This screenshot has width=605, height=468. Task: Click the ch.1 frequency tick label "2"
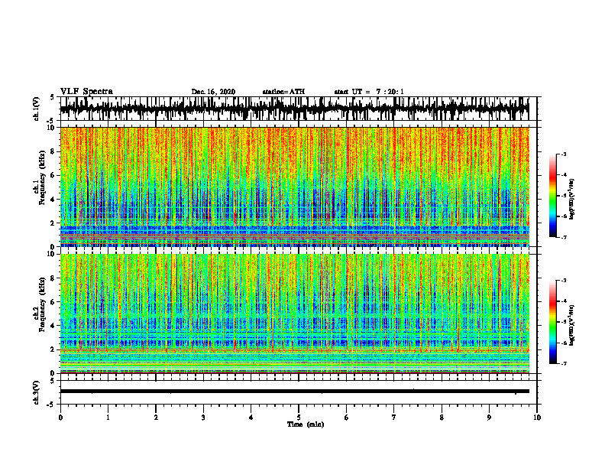coord(53,223)
